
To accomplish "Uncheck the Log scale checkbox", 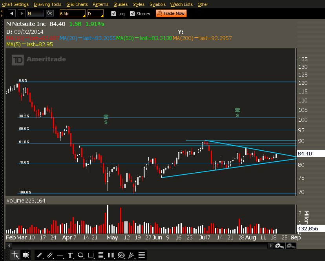I will pos(113,14).
